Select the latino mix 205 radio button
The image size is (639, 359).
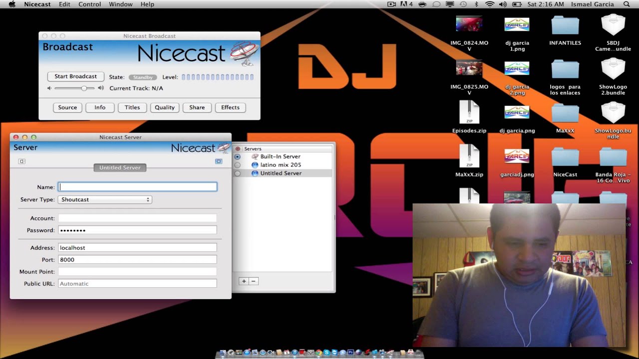click(237, 165)
